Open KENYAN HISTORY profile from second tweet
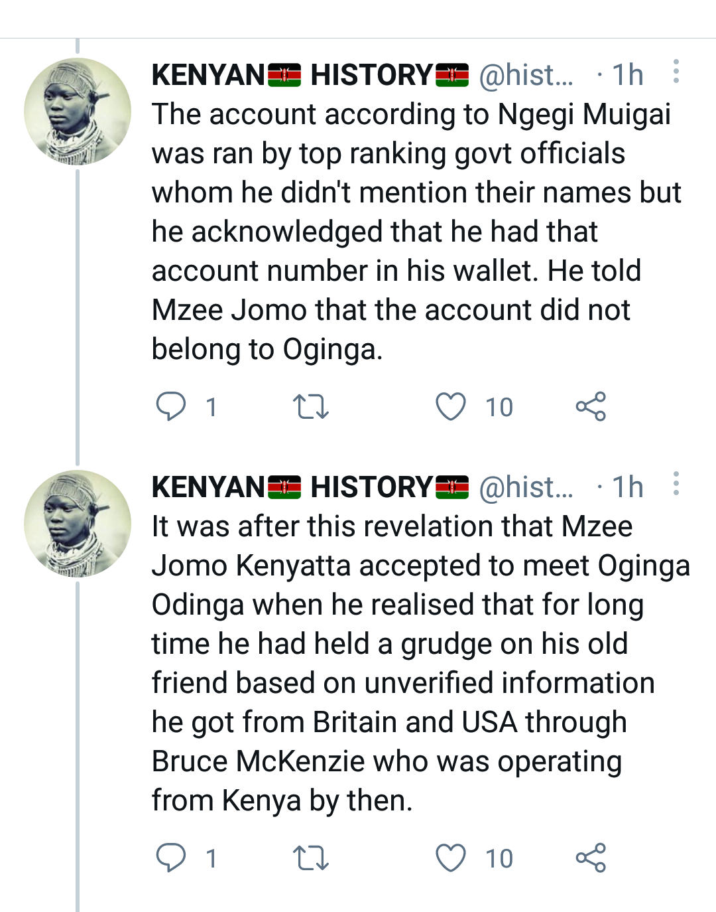Screen dimensions: 716x912 tap(310, 487)
